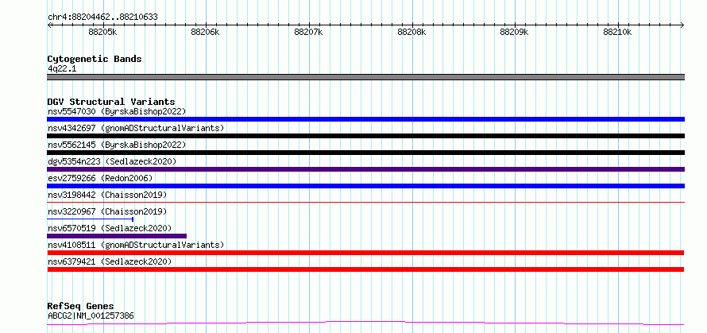Click the 88208k ruler tick label

point(411,32)
